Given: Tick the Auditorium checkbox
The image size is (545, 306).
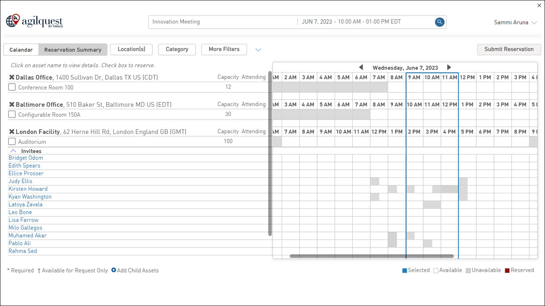Looking at the screenshot, I should [12, 141].
